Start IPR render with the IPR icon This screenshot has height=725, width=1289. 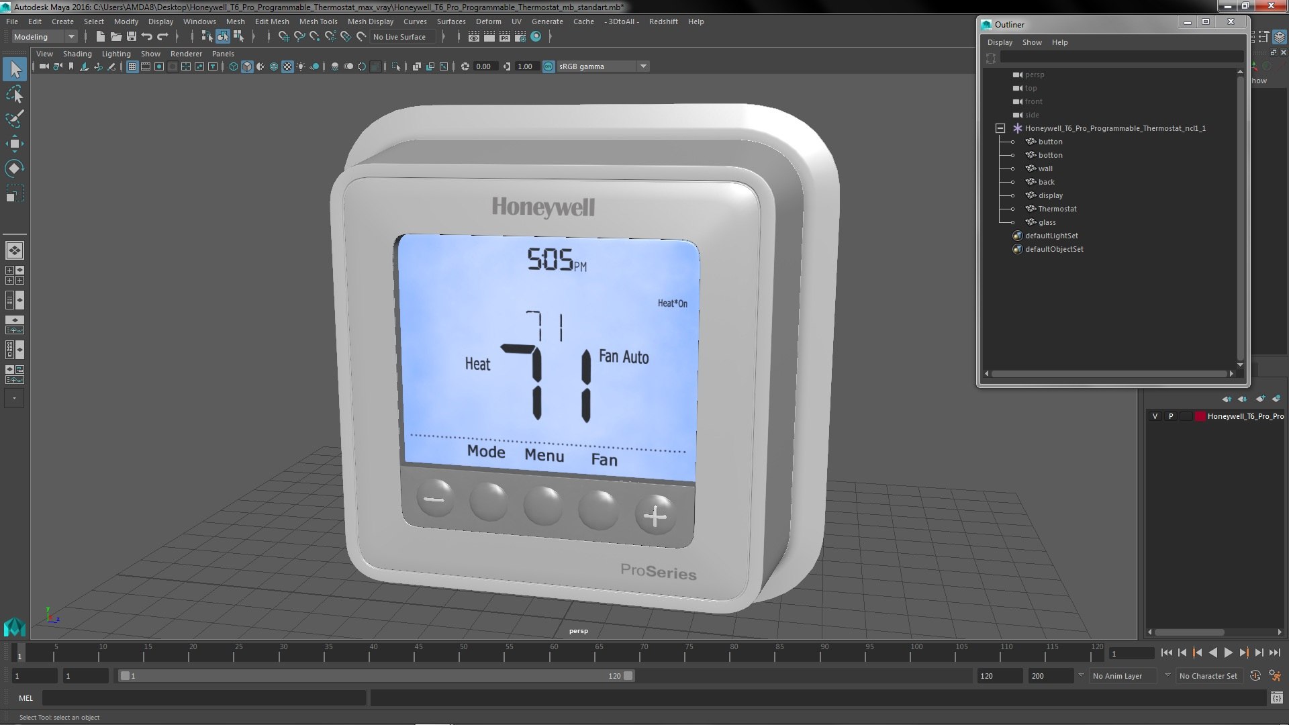click(505, 37)
